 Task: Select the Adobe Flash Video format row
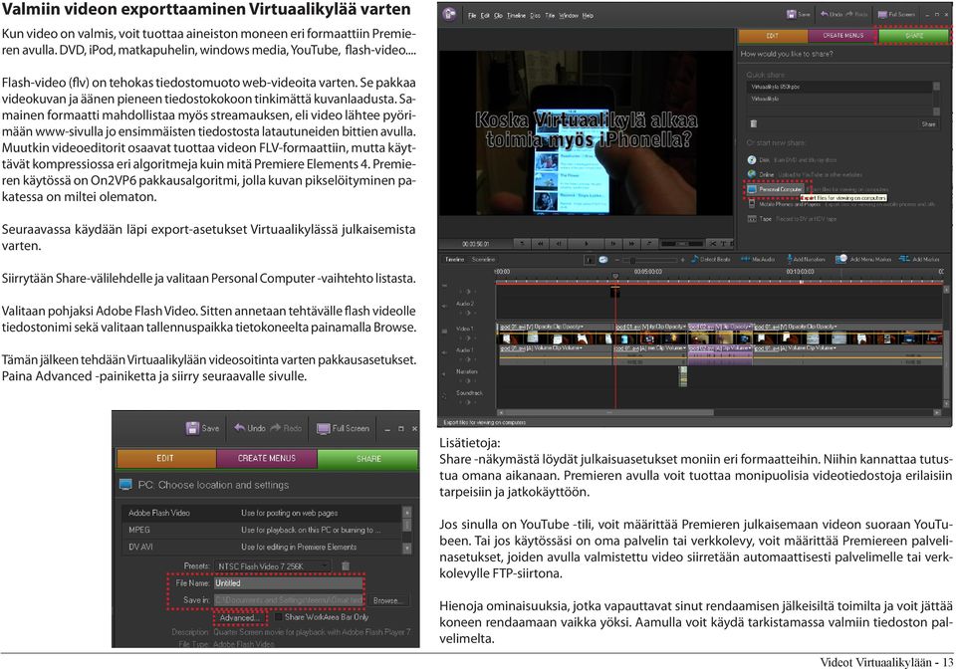click(262, 513)
